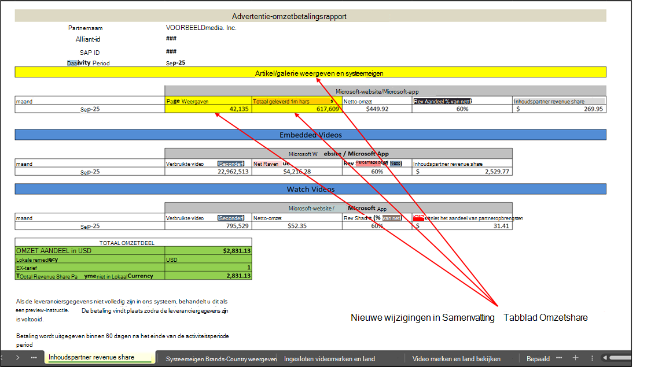Switch to the Bepaald sheet tab
Viewport: 651px width, 367px height.
pos(538,359)
